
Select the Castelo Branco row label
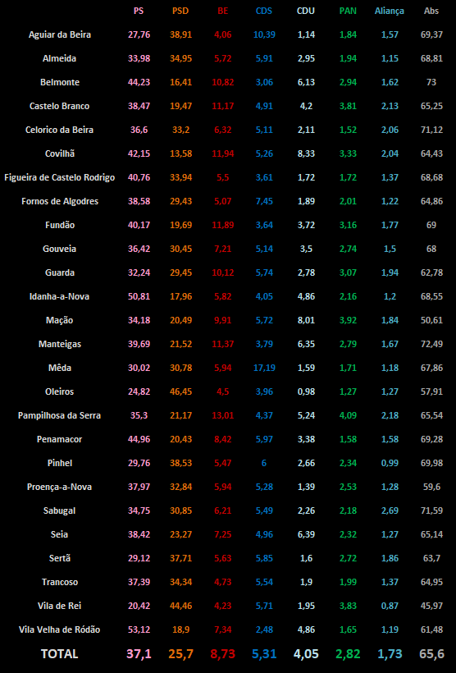click(60, 106)
